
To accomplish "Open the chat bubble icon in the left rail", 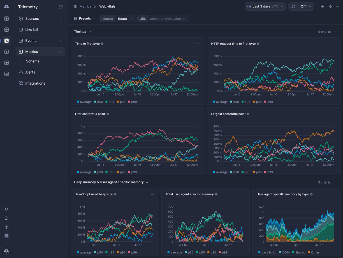I will click(6, 218).
